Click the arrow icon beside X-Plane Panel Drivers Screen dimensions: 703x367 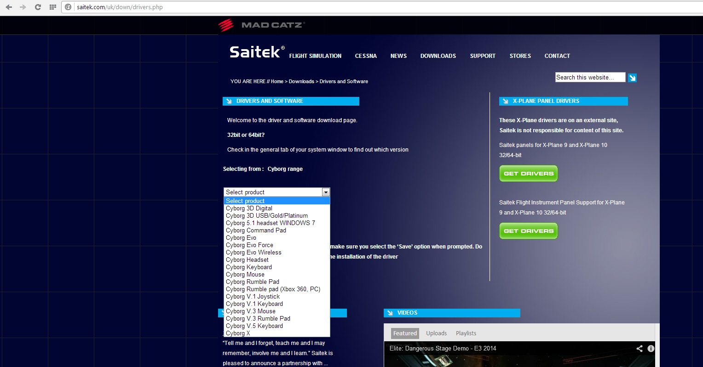pyautogui.click(x=506, y=101)
